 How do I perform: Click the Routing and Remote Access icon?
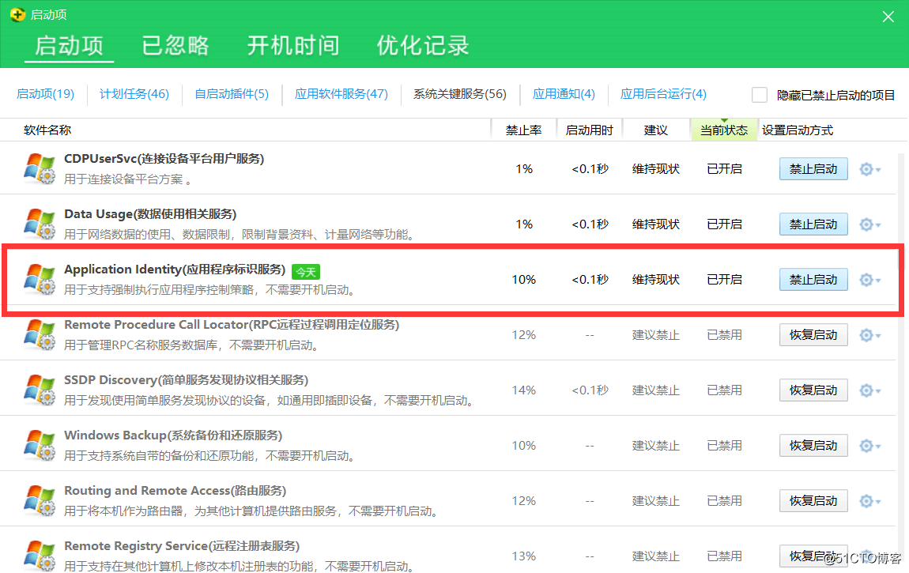point(40,500)
